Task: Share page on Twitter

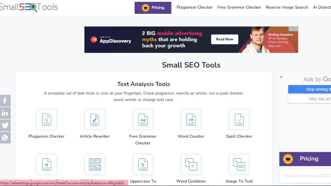Action: [5, 125]
